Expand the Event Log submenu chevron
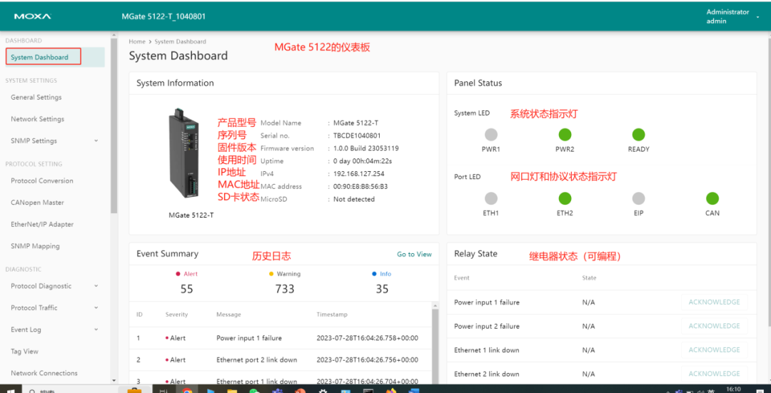This screenshot has height=393, width=771. tap(96, 330)
